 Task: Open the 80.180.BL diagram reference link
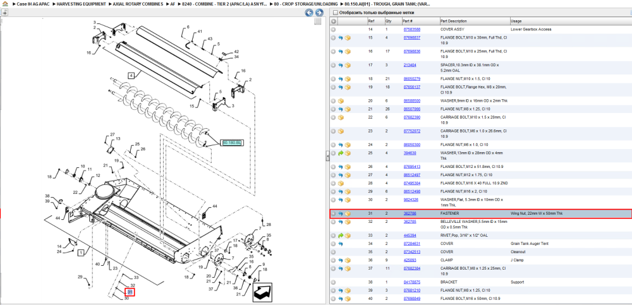coord(232,143)
